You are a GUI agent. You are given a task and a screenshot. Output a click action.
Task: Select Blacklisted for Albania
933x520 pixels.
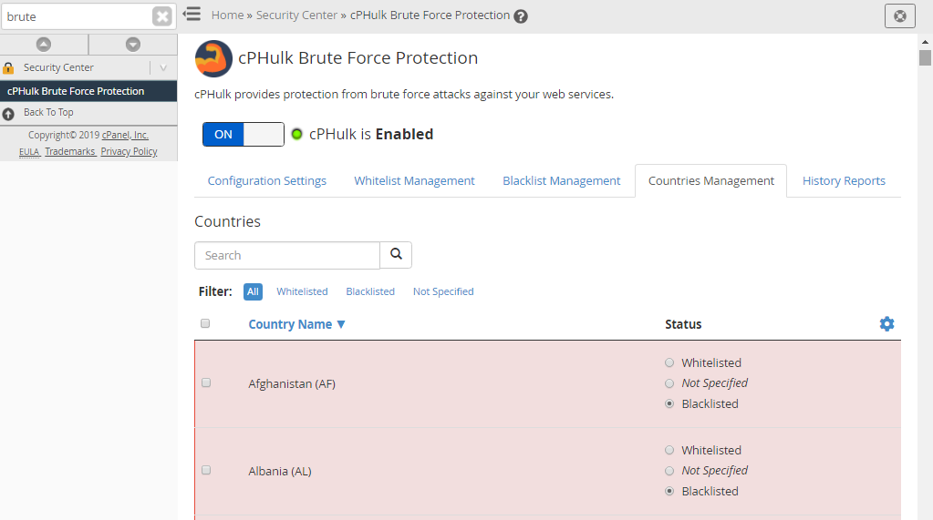pyautogui.click(x=669, y=491)
